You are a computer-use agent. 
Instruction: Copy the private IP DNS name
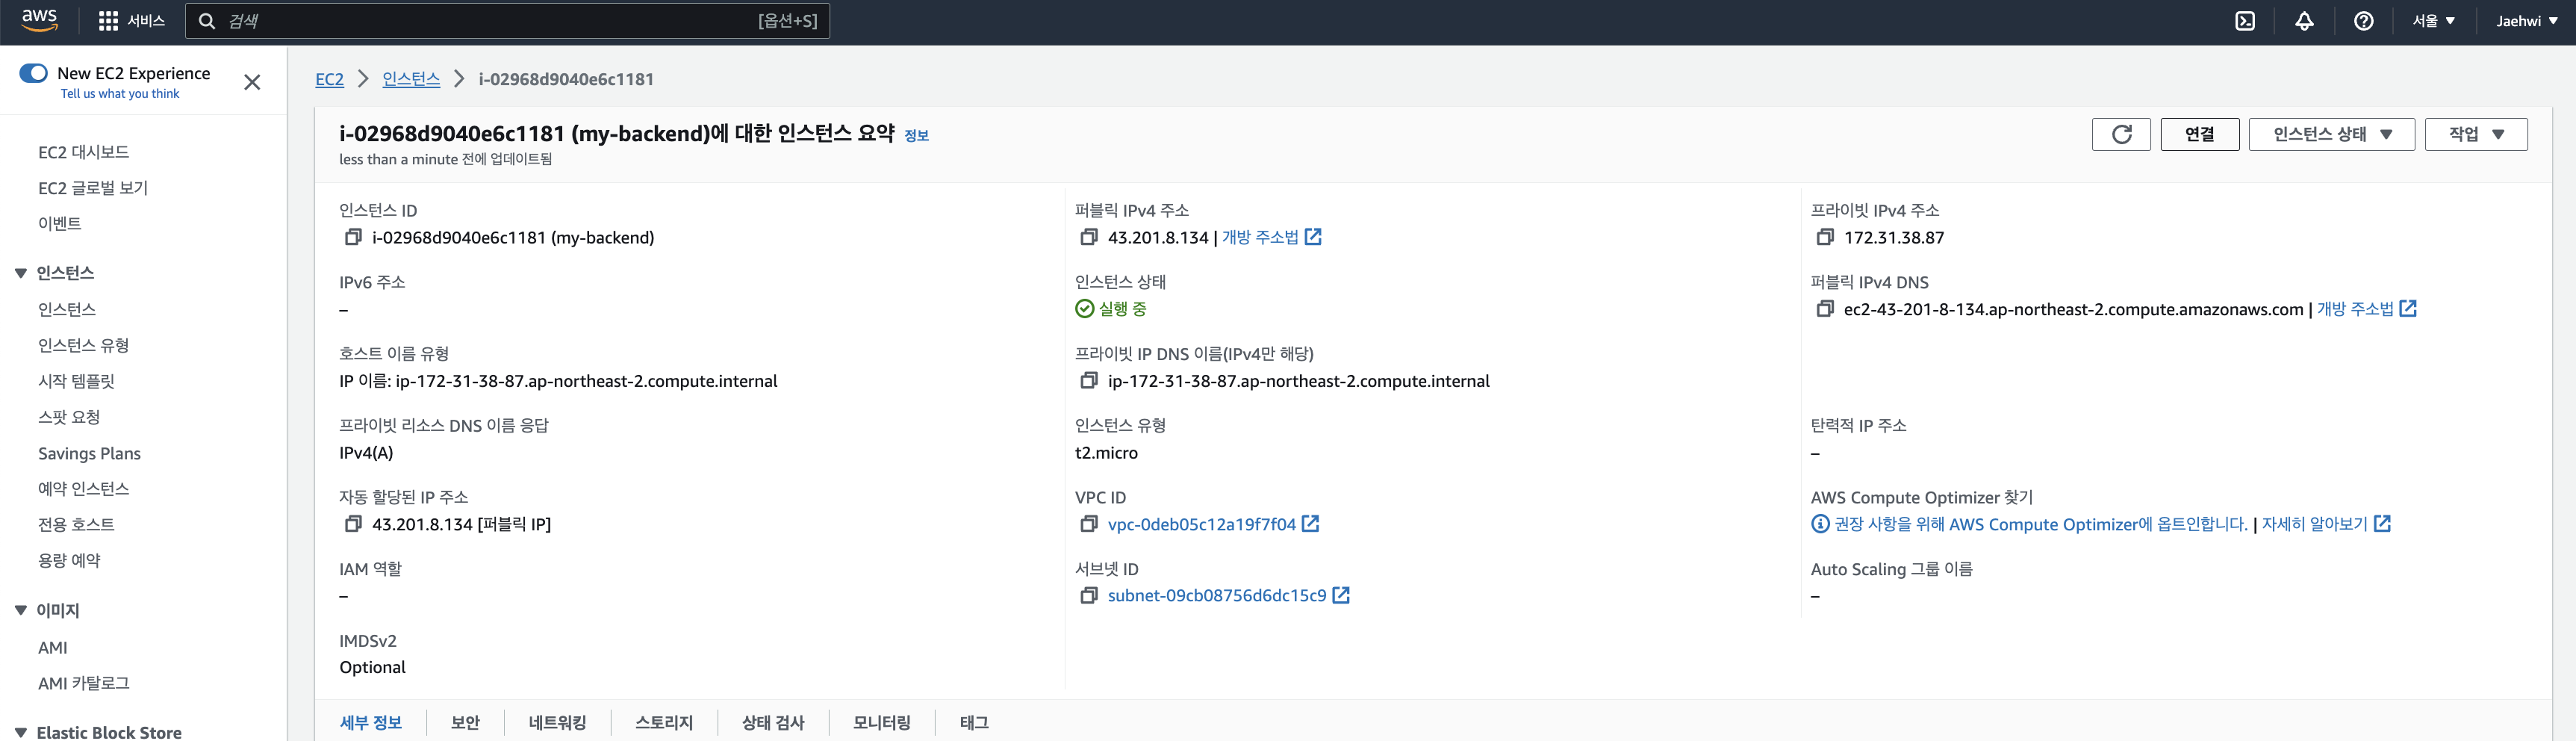(1089, 381)
